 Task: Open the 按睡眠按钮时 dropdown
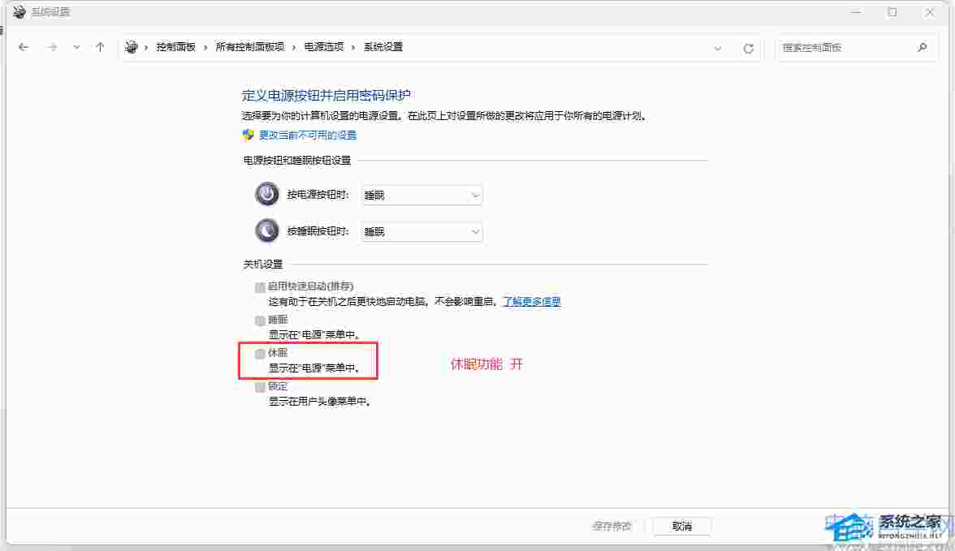tap(421, 232)
